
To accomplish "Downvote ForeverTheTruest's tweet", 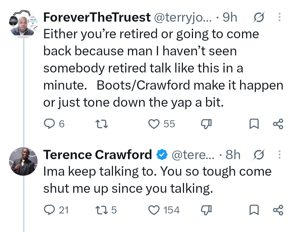I will (x=206, y=124).
